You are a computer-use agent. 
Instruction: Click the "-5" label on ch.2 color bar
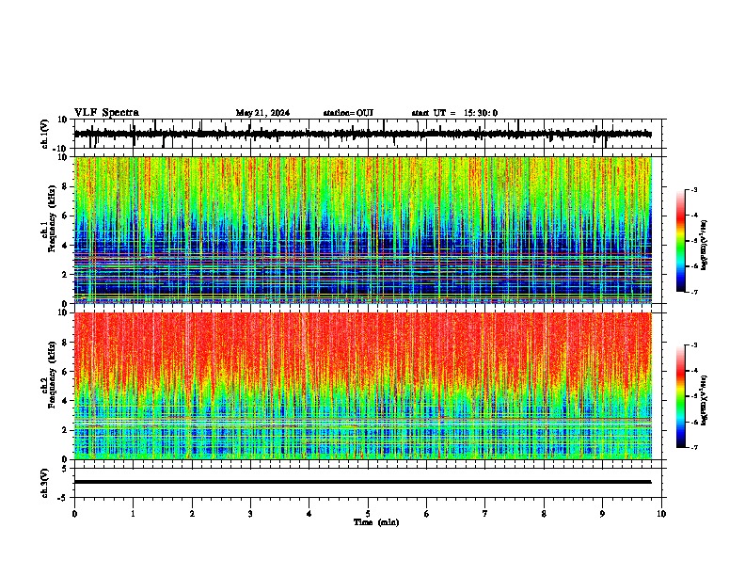(x=693, y=396)
